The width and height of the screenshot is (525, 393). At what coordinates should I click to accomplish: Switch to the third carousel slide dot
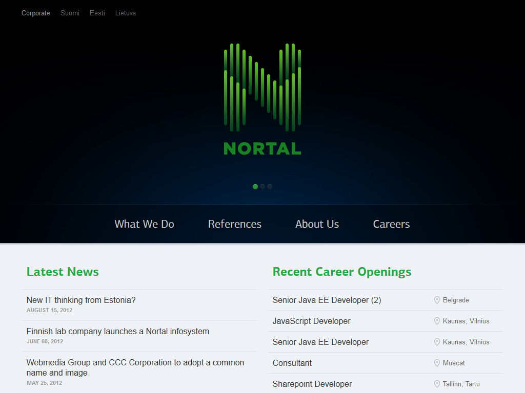[x=270, y=187]
